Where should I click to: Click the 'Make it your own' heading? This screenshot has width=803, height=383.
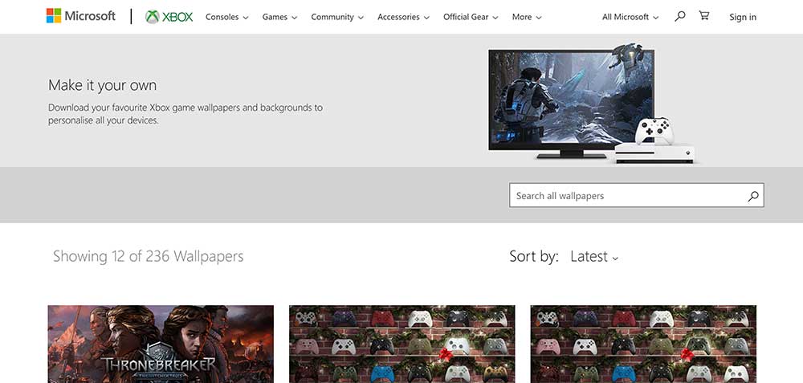[x=103, y=85]
